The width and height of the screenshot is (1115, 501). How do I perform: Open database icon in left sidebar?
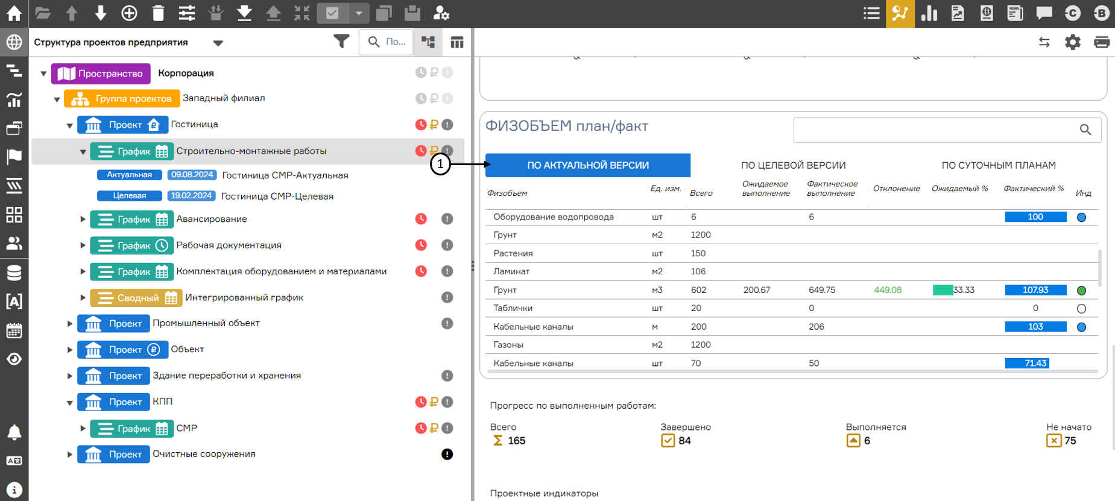point(14,273)
